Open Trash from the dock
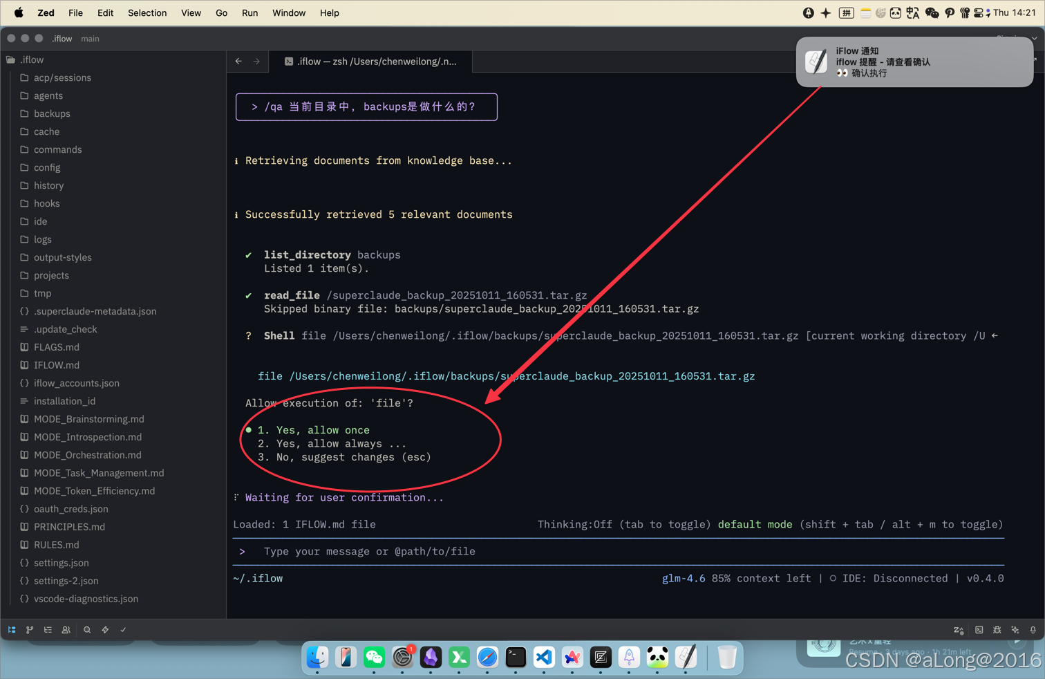1045x679 pixels. pyautogui.click(x=726, y=657)
